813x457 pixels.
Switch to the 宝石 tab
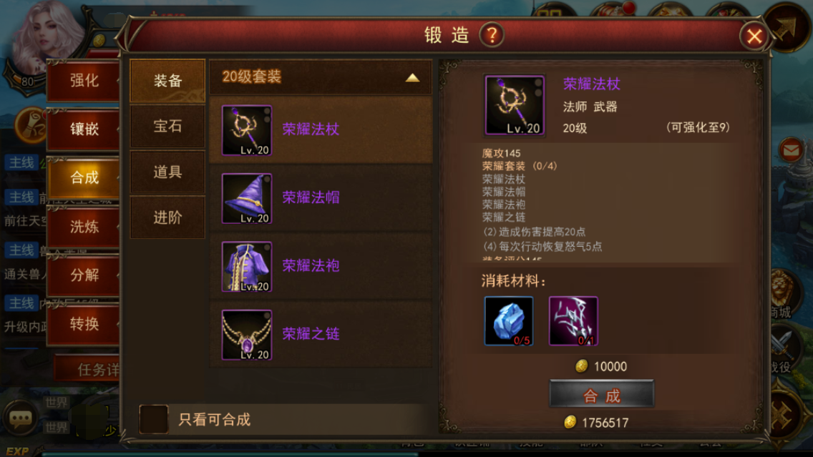coord(167,126)
